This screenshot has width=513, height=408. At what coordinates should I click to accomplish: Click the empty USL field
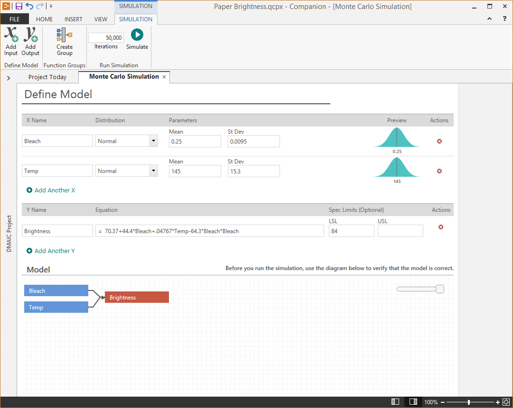pos(400,231)
